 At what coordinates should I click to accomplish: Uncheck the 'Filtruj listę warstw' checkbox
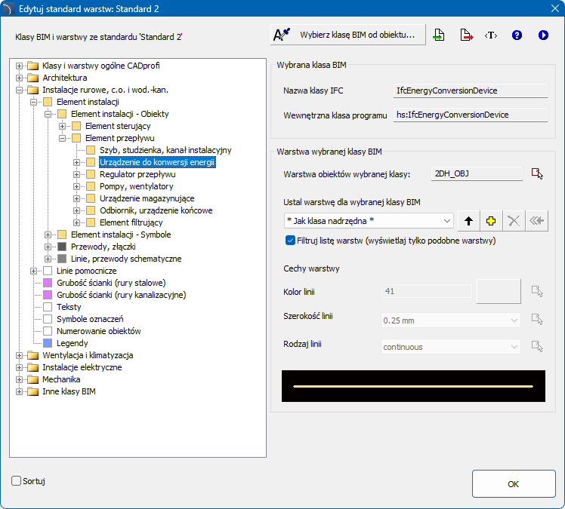click(x=291, y=241)
